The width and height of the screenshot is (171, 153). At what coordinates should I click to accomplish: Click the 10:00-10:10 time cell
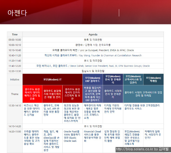click(15, 45)
